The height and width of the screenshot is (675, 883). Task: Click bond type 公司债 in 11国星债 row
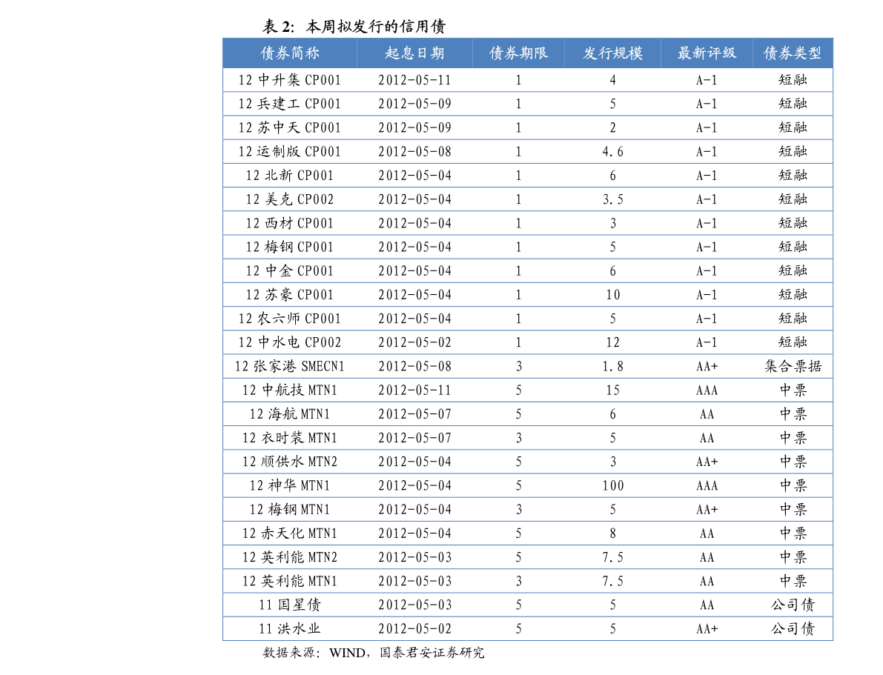tap(793, 605)
